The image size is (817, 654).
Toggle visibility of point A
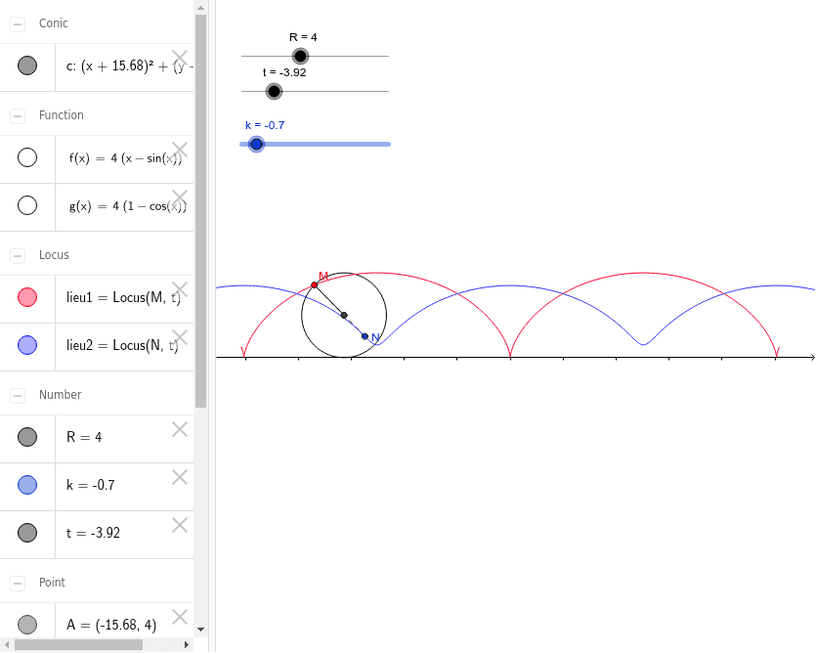tap(27, 625)
